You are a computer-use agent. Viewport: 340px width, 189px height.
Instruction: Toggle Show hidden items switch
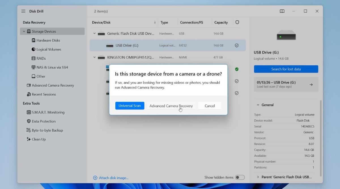[239, 177]
